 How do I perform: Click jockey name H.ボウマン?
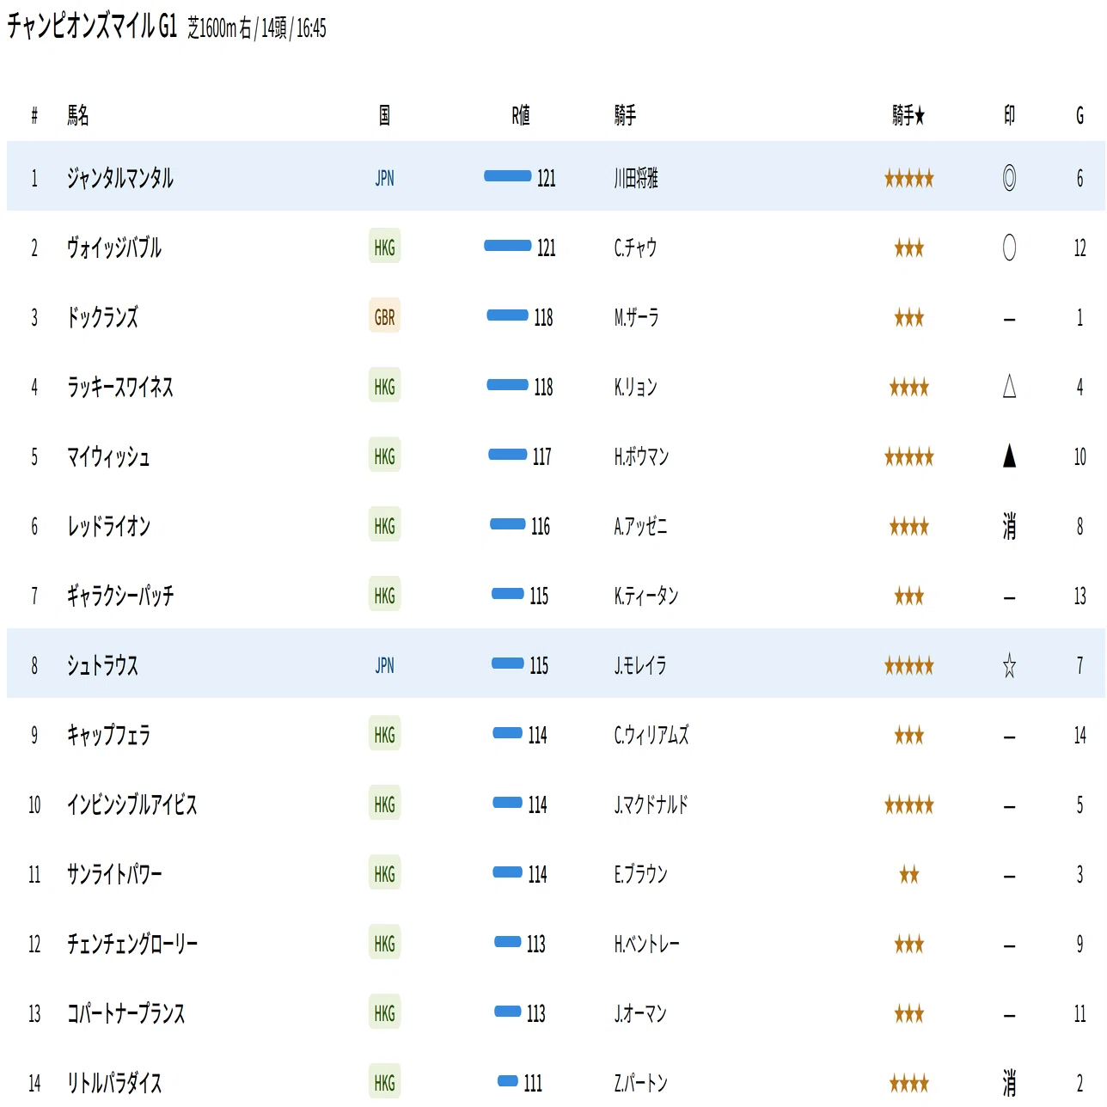(641, 456)
